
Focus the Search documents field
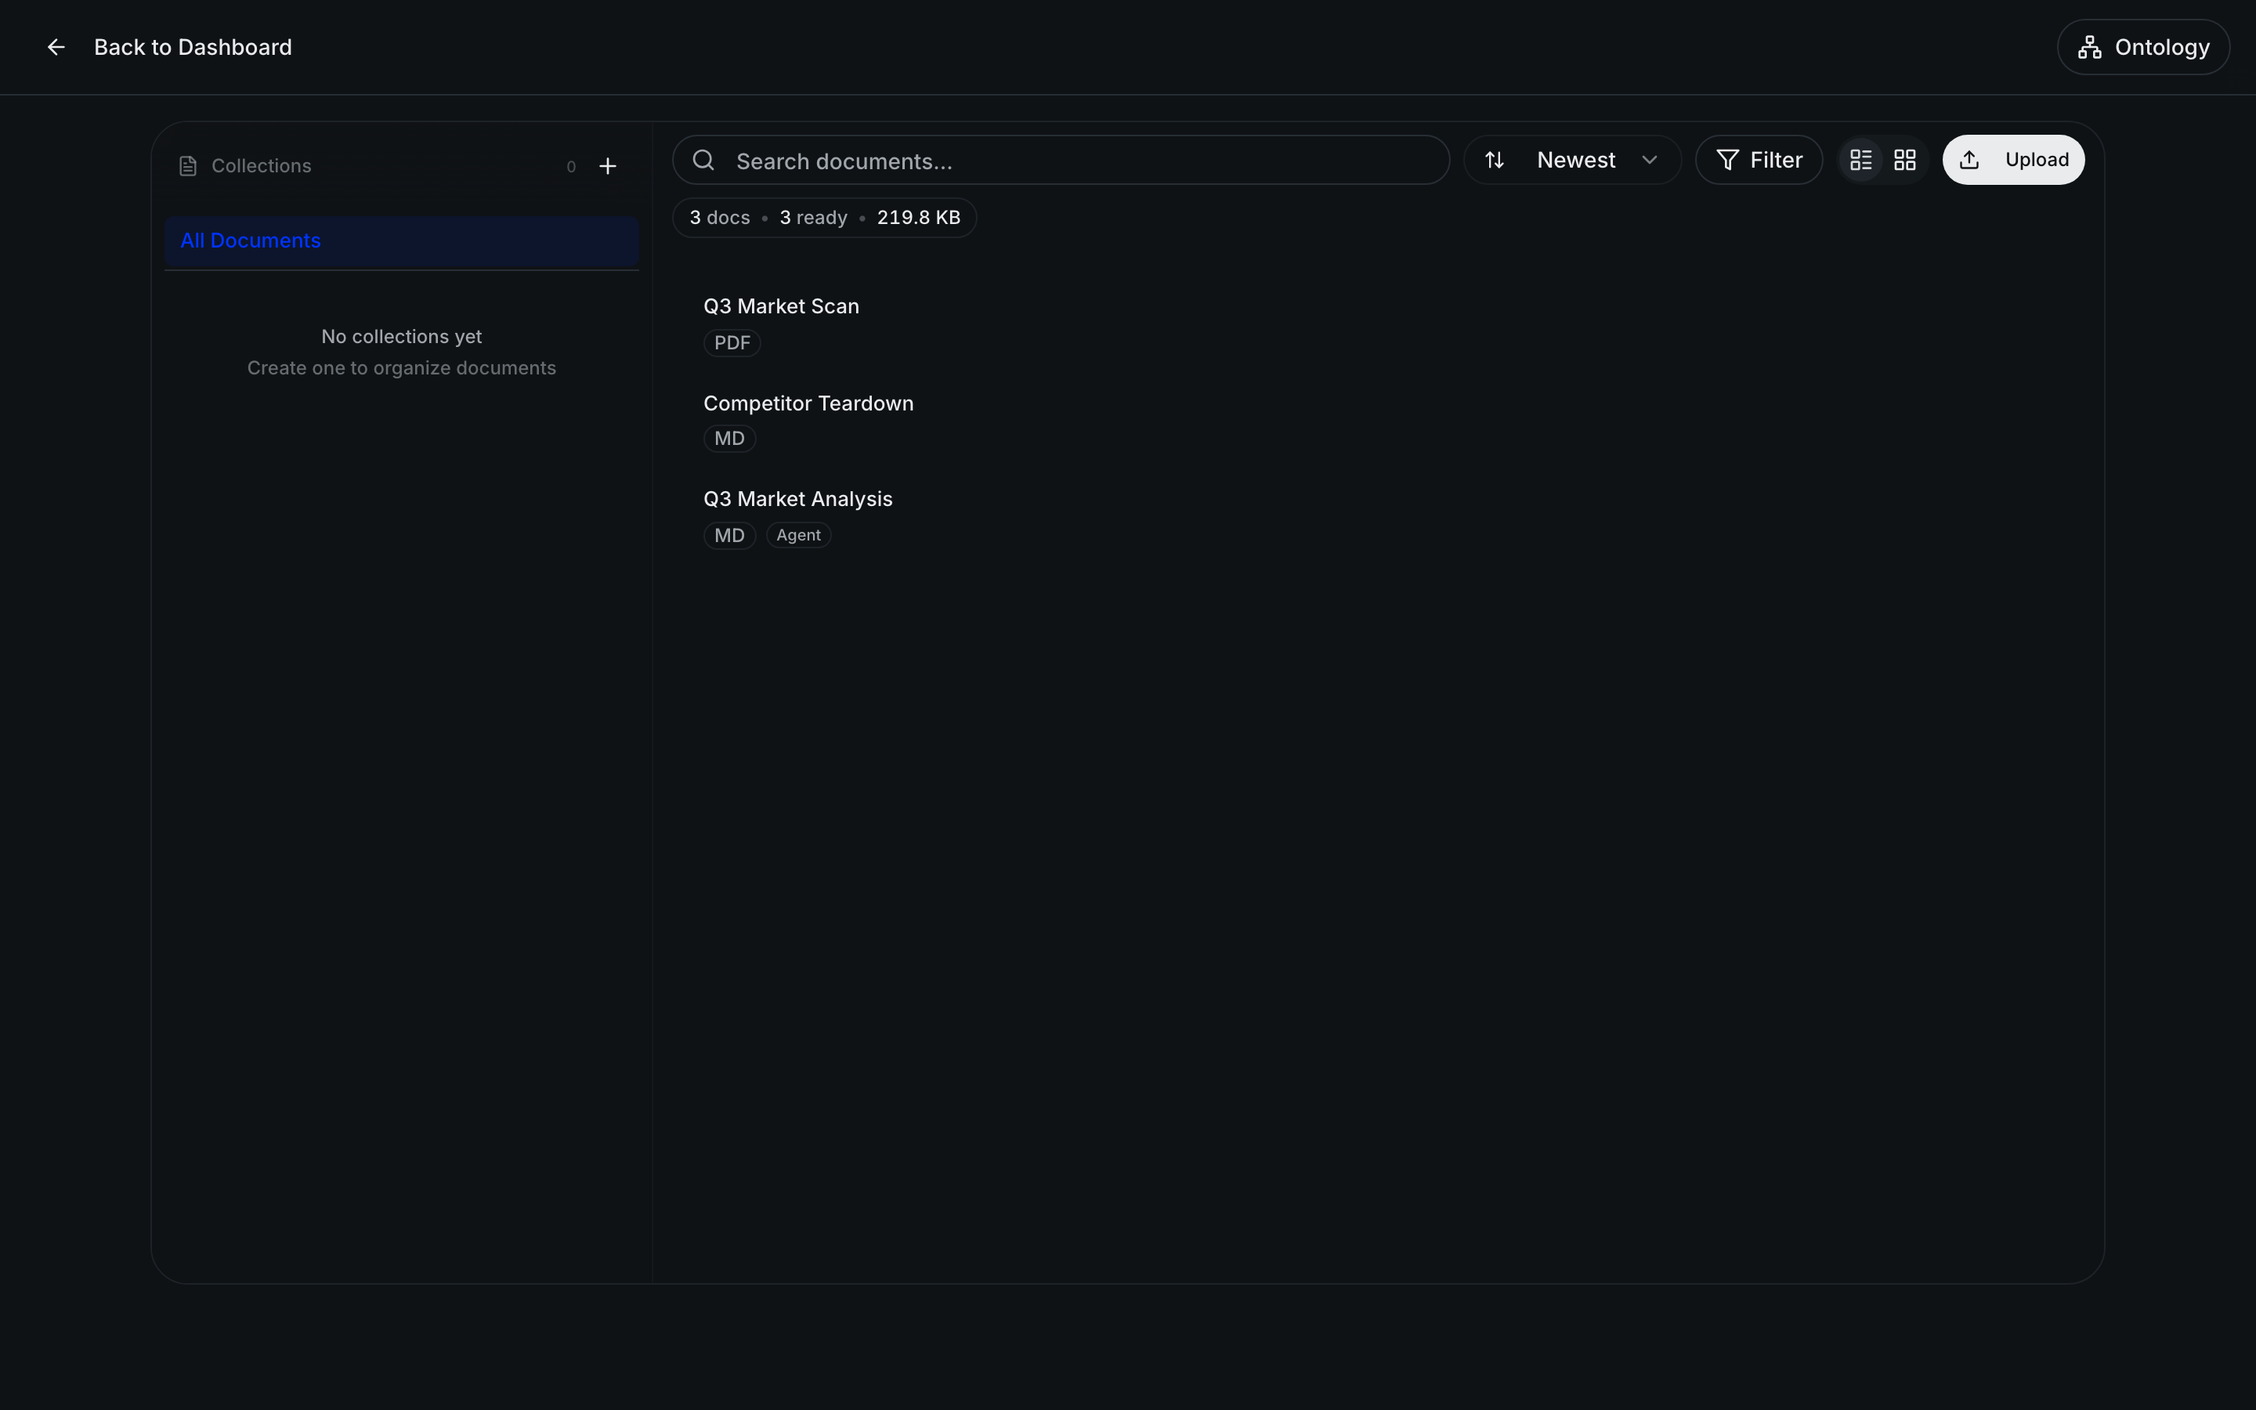pyautogui.click(x=1061, y=161)
